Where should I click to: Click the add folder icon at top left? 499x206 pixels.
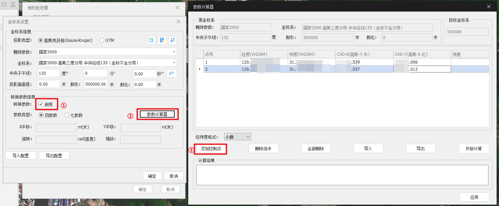(4, 4)
